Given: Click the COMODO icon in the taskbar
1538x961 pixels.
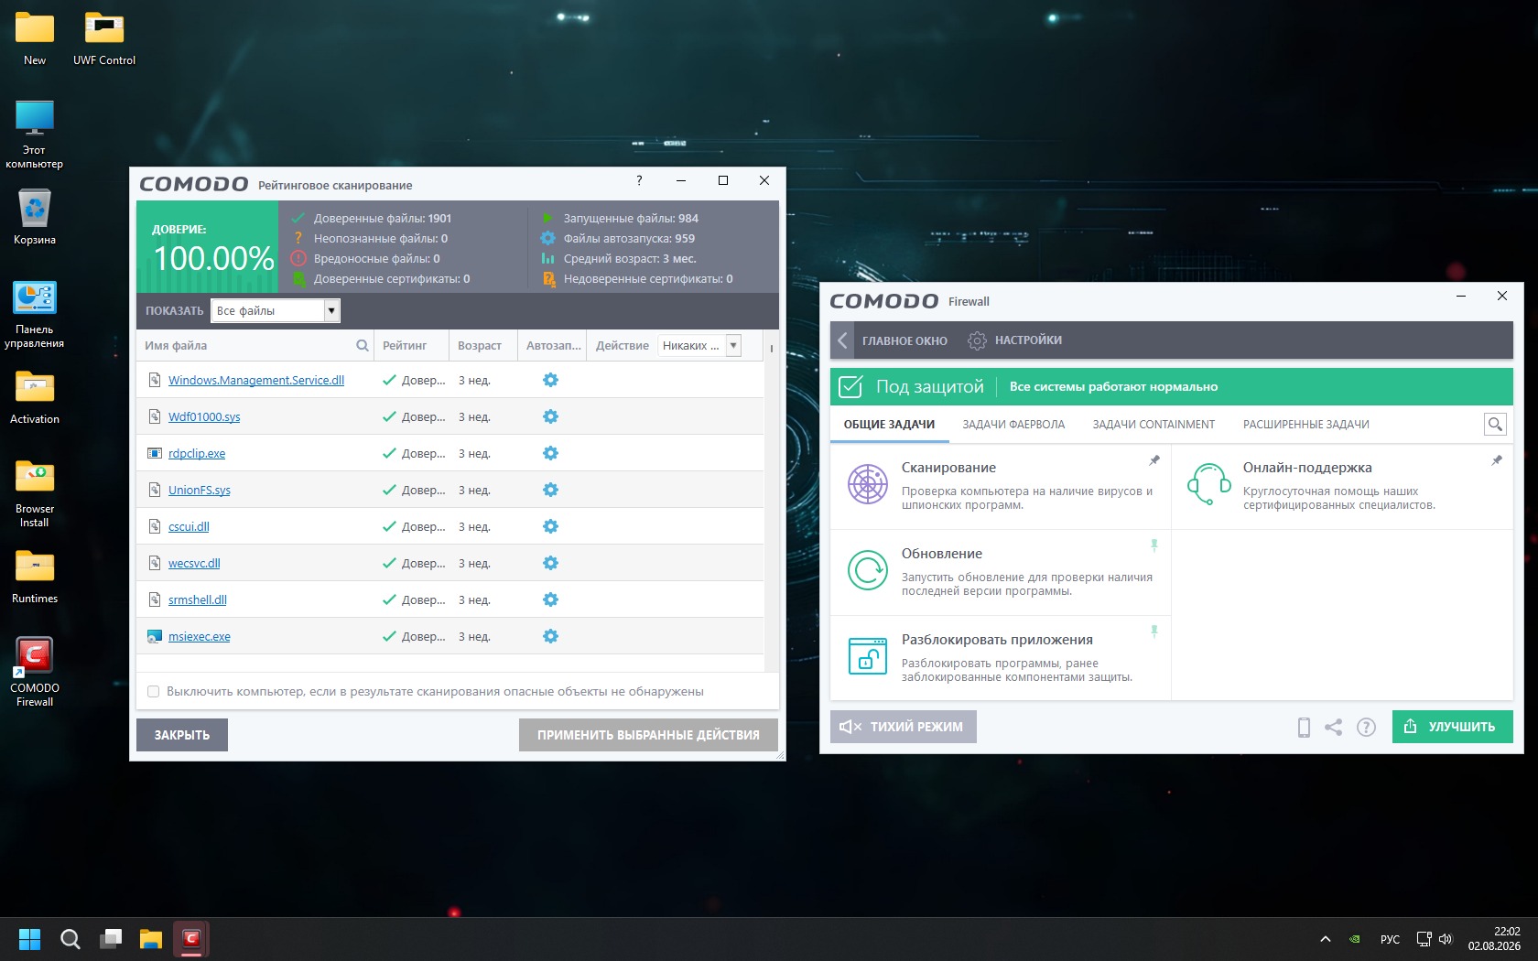Looking at the screenshot, I should [x=191, y=939].
